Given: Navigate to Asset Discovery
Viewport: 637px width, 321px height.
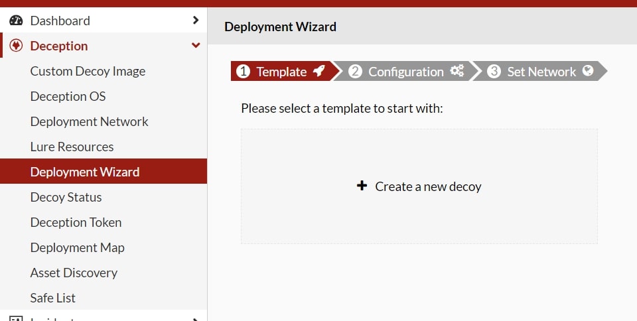Looking at the screenshot, I should (x=74, y=273).
